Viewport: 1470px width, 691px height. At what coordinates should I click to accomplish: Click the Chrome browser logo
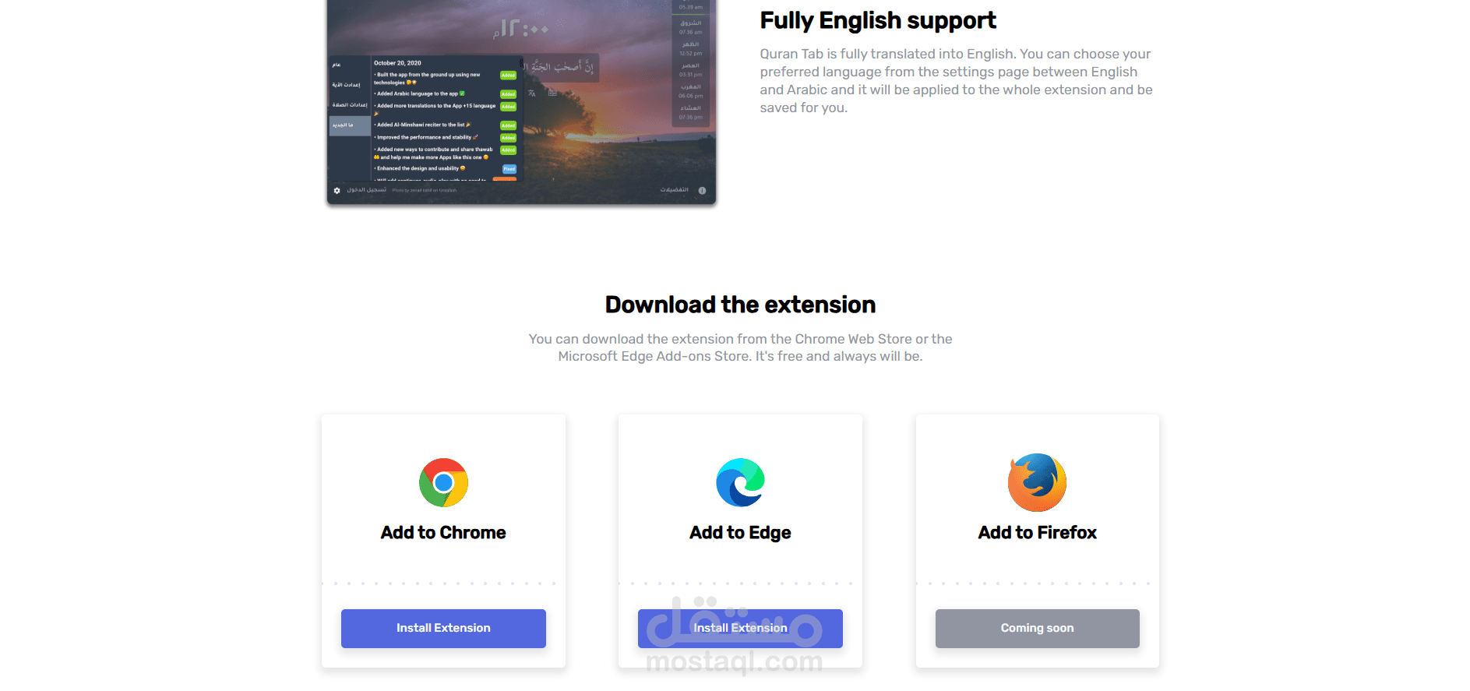[x=443, y=483]
